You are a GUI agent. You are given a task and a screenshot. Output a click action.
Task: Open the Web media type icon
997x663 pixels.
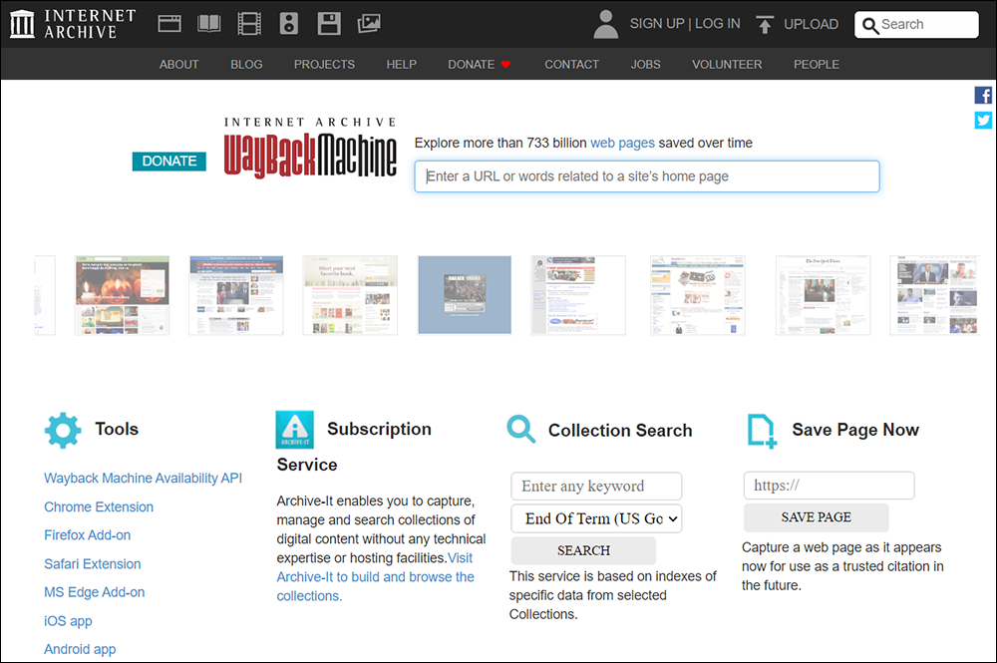tap(169, 24)
